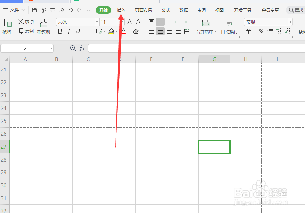305x213 pixels.
Task: Open the font color swatch
Action: [x=123, y=31]
